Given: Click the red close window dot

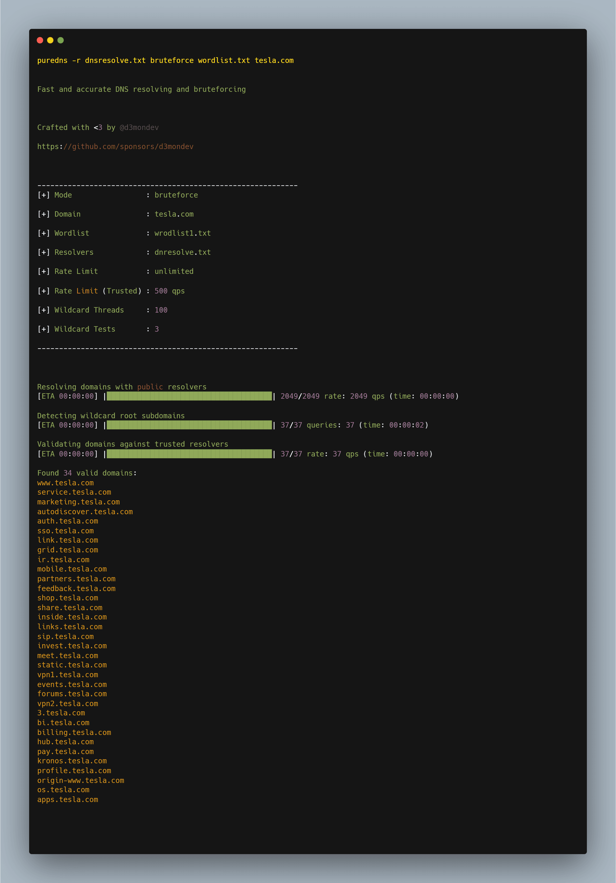Looking at the screenshot, I should pyautogui.click(x=40, y=40).
